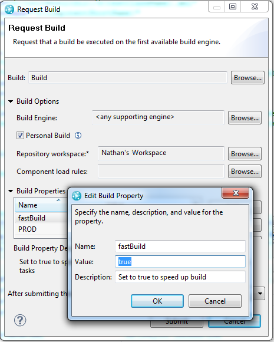Screen dimensions: 274x342
Task: Select the fastBuild property row
Action: click(41, 218)
